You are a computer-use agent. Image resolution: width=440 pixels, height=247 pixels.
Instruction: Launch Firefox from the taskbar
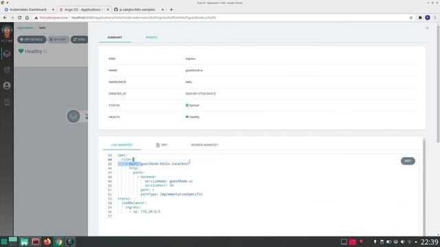pyautogui.click(x=47, y=242)
